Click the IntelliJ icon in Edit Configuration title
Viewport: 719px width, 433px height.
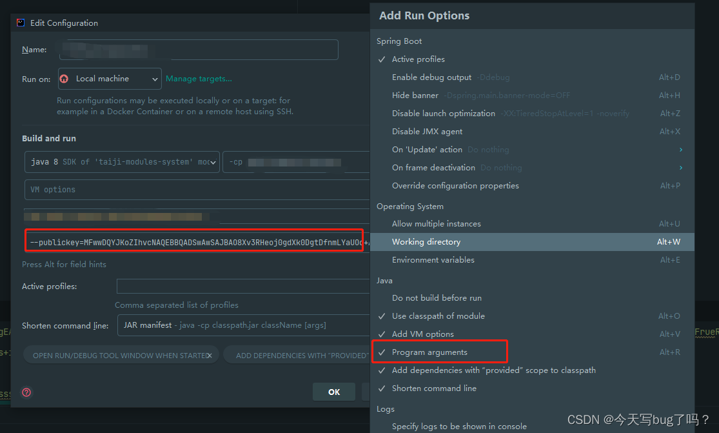point(21,23)
